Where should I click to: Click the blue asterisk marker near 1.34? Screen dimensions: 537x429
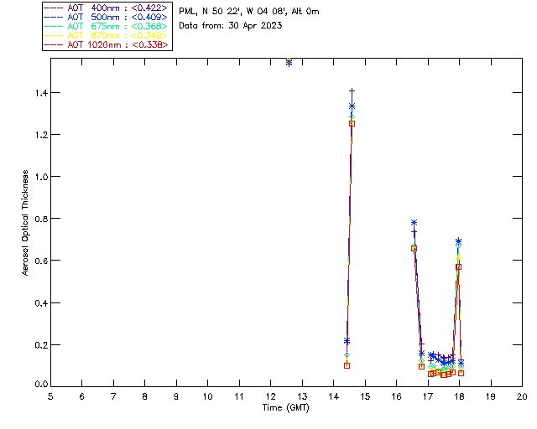pos(352,106)
